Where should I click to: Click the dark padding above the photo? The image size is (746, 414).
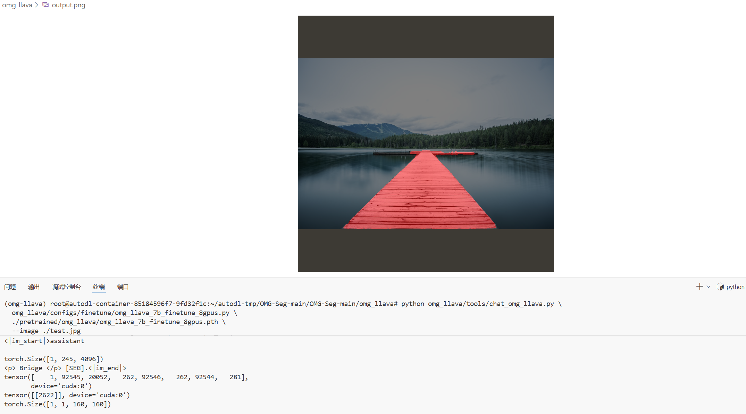pos(426,37)
